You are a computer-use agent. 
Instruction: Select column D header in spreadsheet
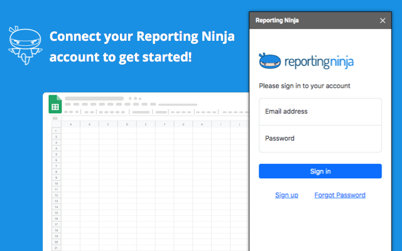(127, 124)
